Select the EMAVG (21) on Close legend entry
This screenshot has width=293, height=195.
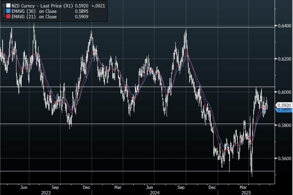tap(34, 17)
